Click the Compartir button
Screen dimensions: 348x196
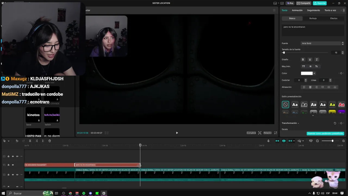click(x=304, y=3)
